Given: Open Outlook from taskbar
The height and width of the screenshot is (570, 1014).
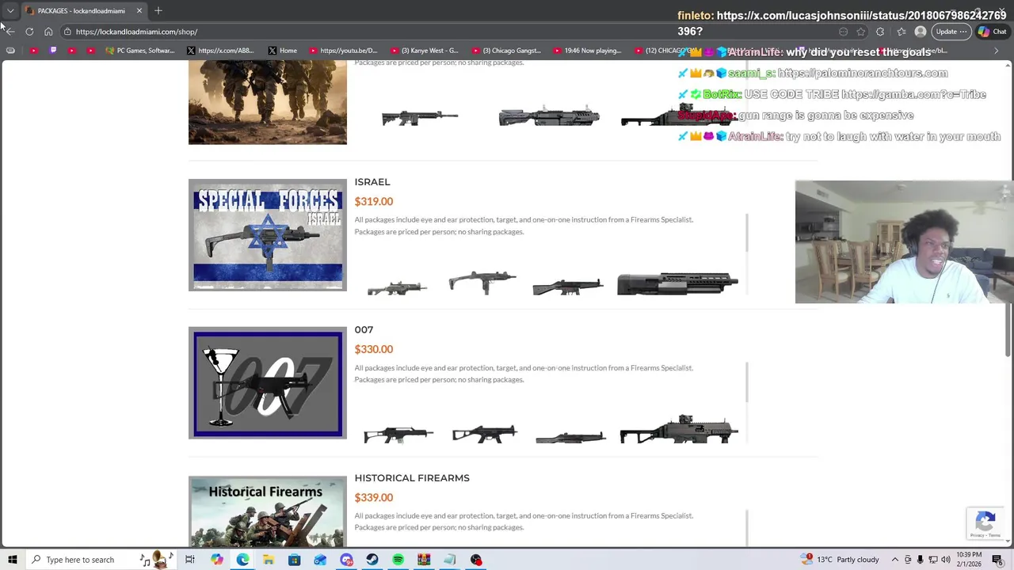Looking at the screenshot, I should pyautogui.click(x=320, y=560).
